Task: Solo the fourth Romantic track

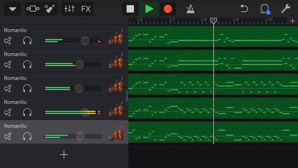Action: tap(27, 112)
